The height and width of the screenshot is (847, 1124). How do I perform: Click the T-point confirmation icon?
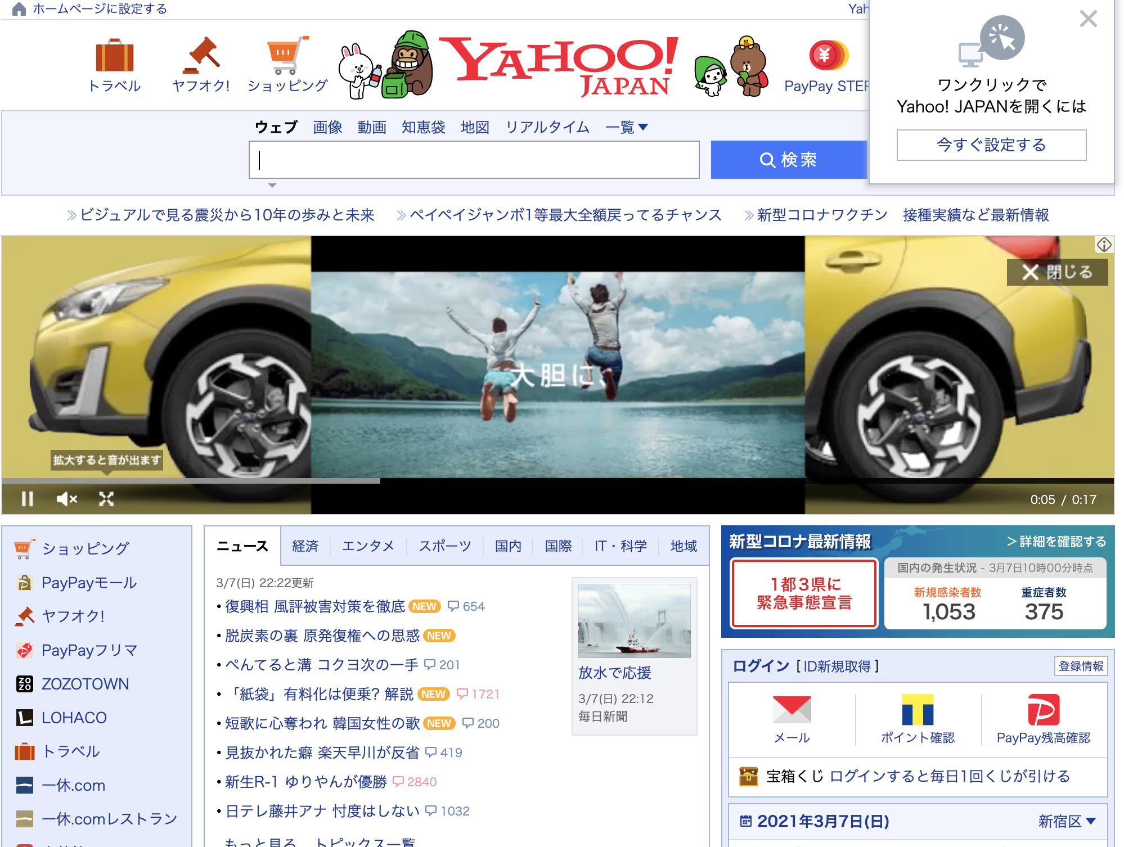click(x=918, y=710)
